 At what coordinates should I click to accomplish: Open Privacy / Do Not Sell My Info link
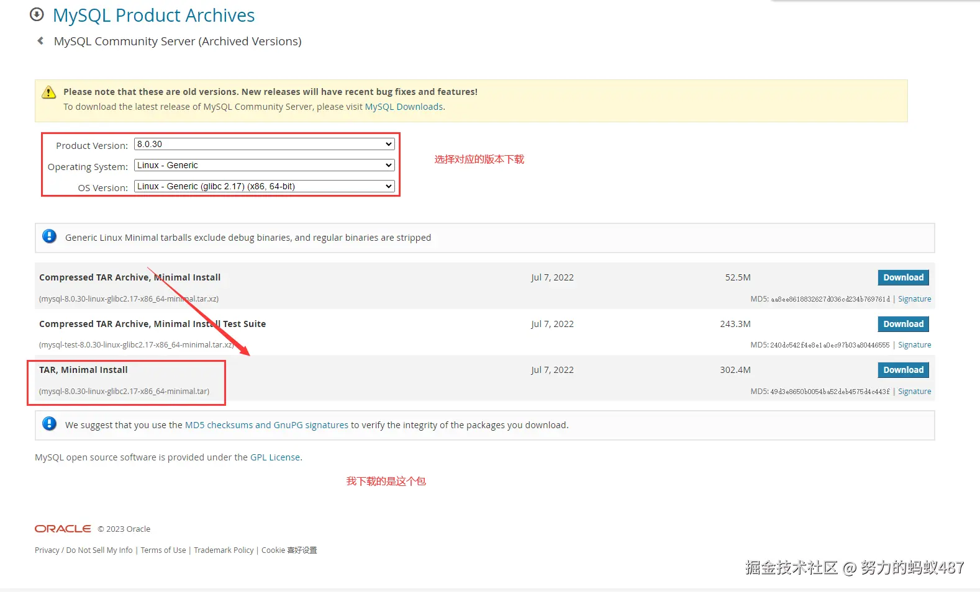click(x=84, y=550)
